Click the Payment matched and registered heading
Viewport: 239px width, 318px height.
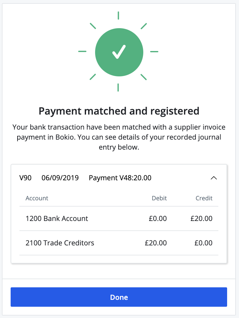[x=119, y=111]
